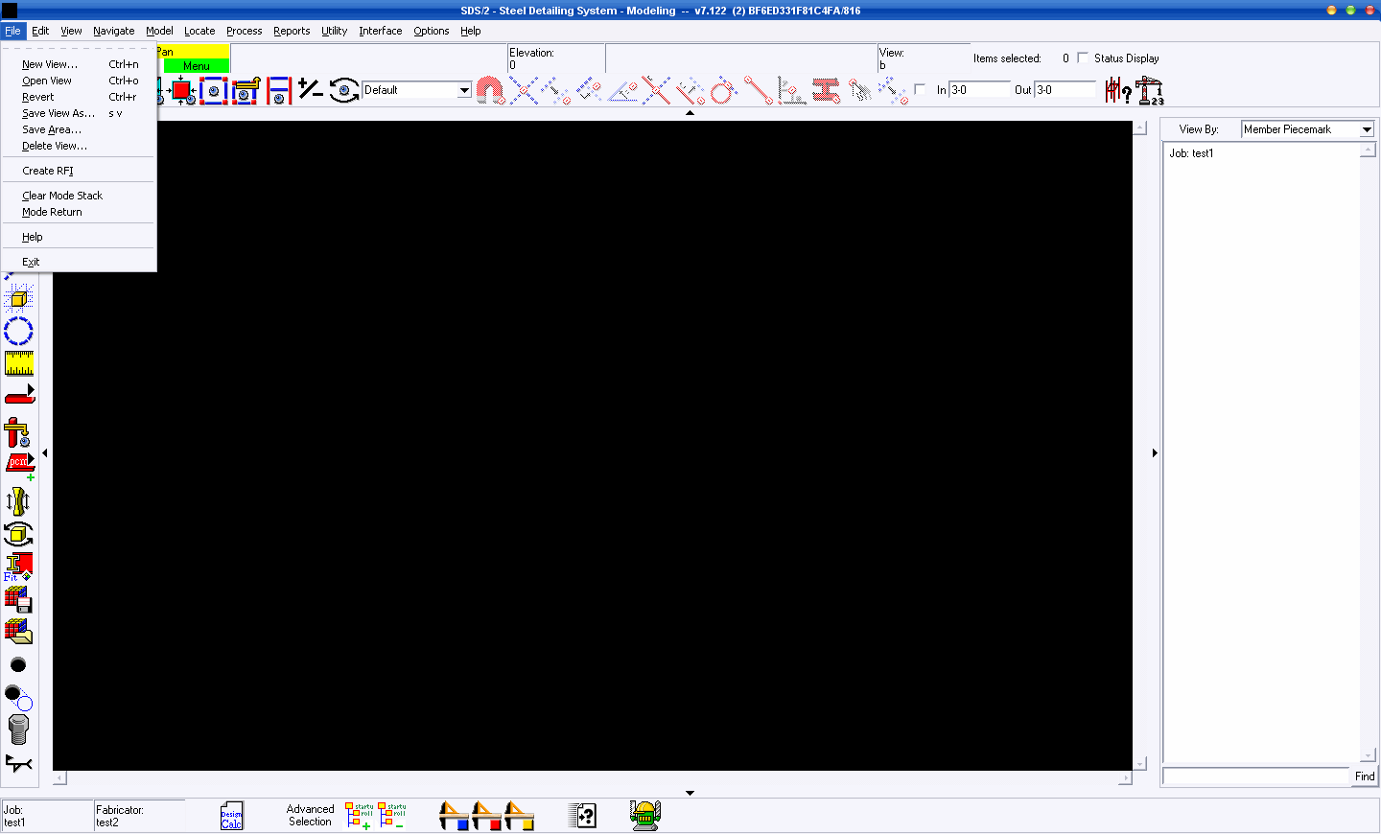Click the green worker help mascot icon
Viewport: 1381px width, 834px height.
(x=645, y=816)
